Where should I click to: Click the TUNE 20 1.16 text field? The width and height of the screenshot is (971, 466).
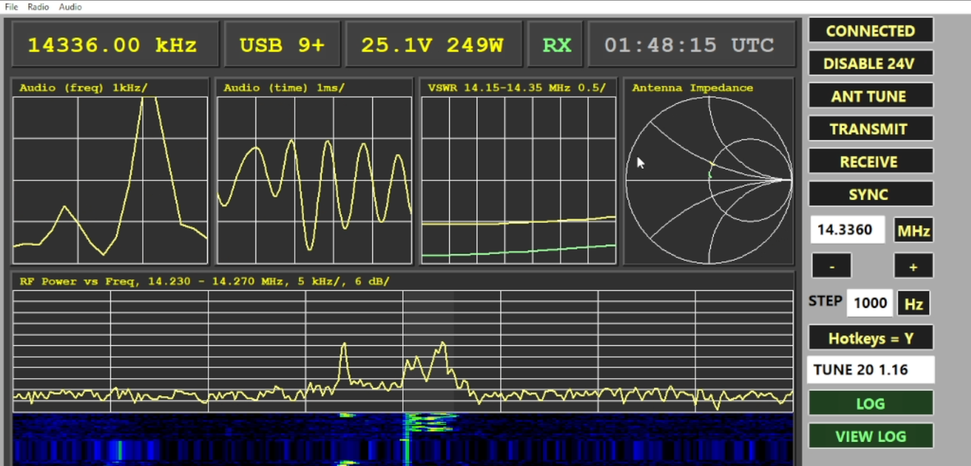[870, 370]
